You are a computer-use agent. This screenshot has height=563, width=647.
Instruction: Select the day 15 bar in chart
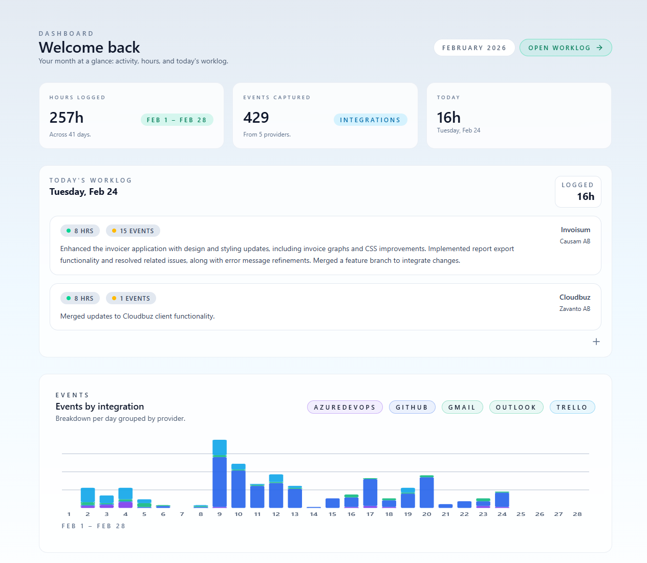coord(333,503)
